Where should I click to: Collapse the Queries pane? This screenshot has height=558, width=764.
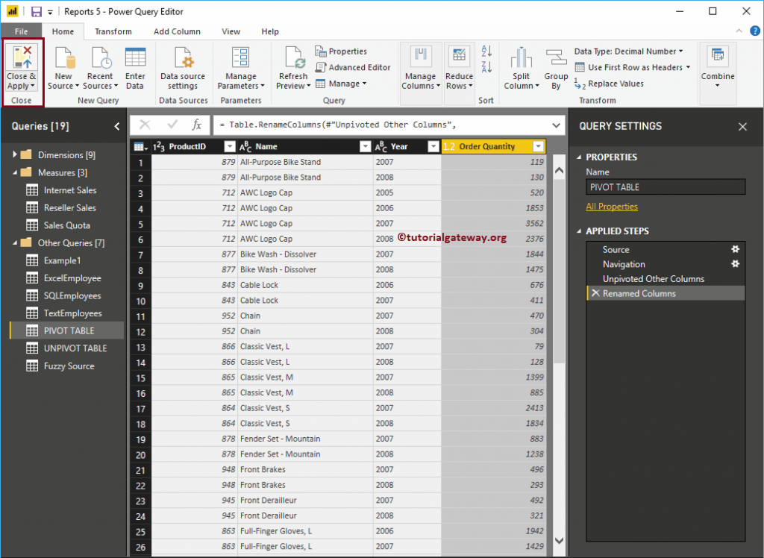[x=117, y=126]
